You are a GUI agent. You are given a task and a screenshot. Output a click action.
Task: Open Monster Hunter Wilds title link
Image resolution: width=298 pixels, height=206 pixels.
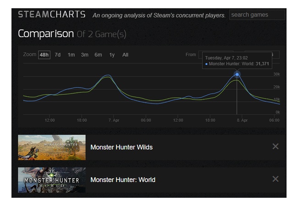pyautogui.click(x=121, y=147)
